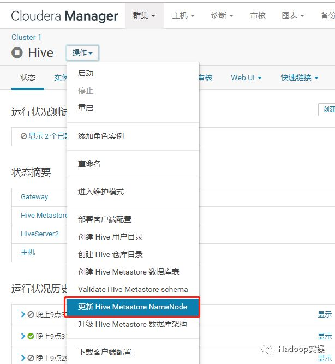This screenshot has height=364, width=335.
Task: Open the 主机 link in status summary
Action: point(28,252)
